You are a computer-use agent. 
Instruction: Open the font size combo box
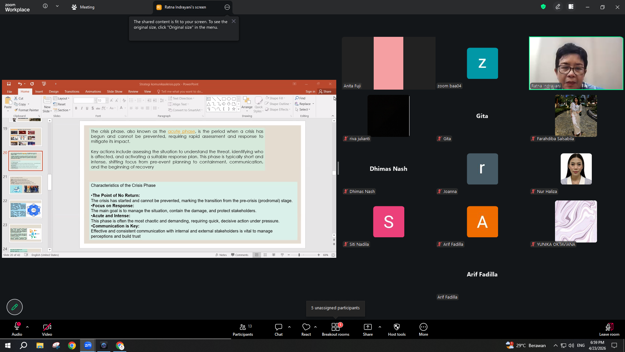pyautogui.click(x=103, y=101)
